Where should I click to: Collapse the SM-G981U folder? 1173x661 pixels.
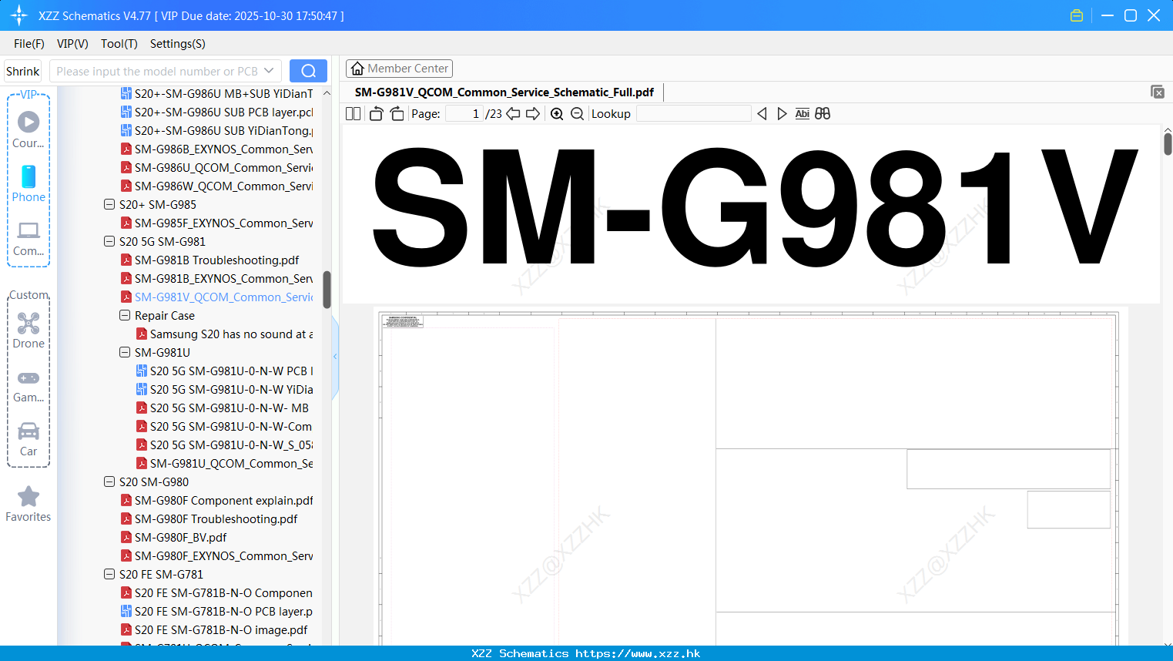tap(124, 352)
